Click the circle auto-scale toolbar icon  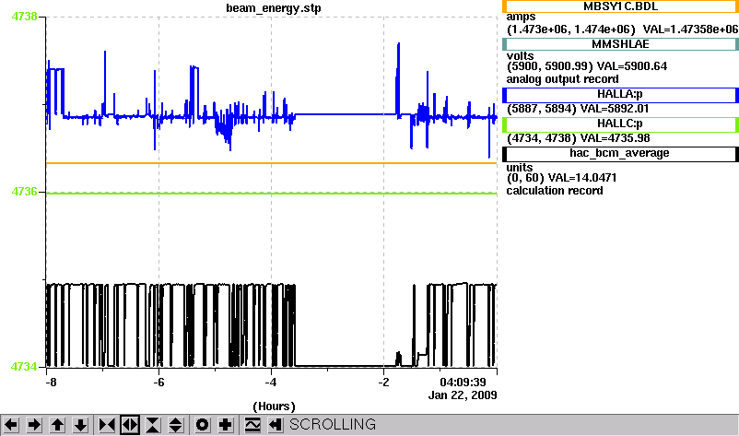[203, 425]
